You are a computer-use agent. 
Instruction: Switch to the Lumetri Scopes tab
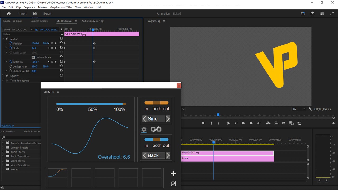[x=39, y=21]
